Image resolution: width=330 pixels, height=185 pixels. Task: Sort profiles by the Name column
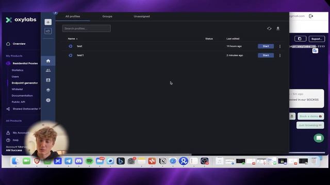(73, 39)
